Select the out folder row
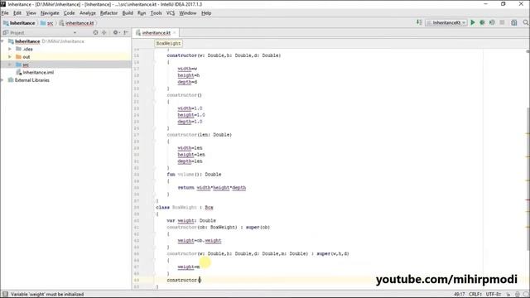This screenshot has height=298, width=530. point(65,57)
